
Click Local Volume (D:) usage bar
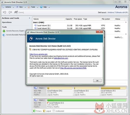(60, 88)
